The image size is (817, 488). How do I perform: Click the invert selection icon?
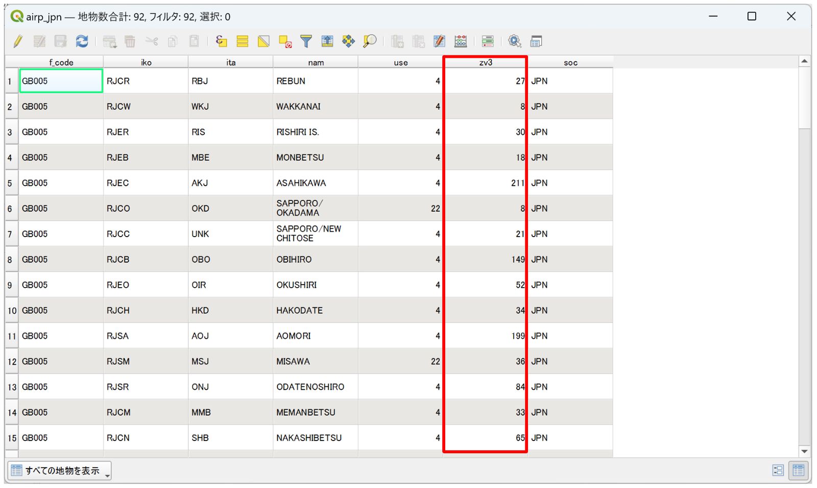[x=263, y=41]
